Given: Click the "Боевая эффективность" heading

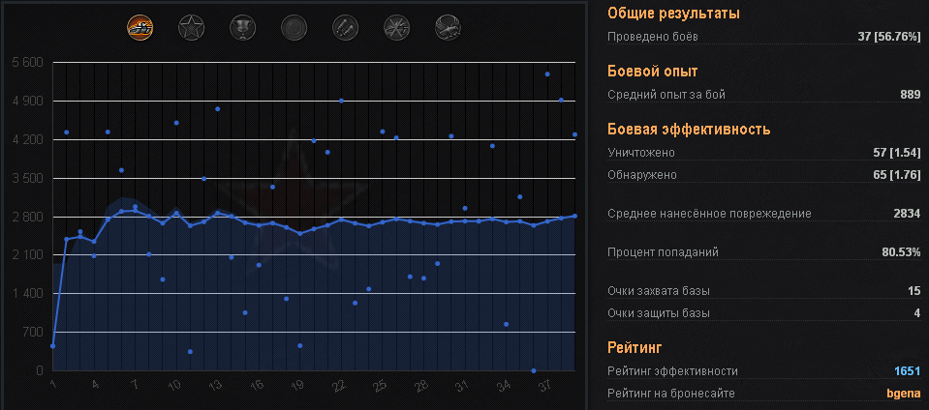Looking at the screenshot, I should tap(689, 129).
